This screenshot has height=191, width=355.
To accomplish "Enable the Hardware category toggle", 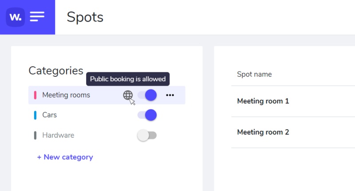I will click(x=147, y=135).
